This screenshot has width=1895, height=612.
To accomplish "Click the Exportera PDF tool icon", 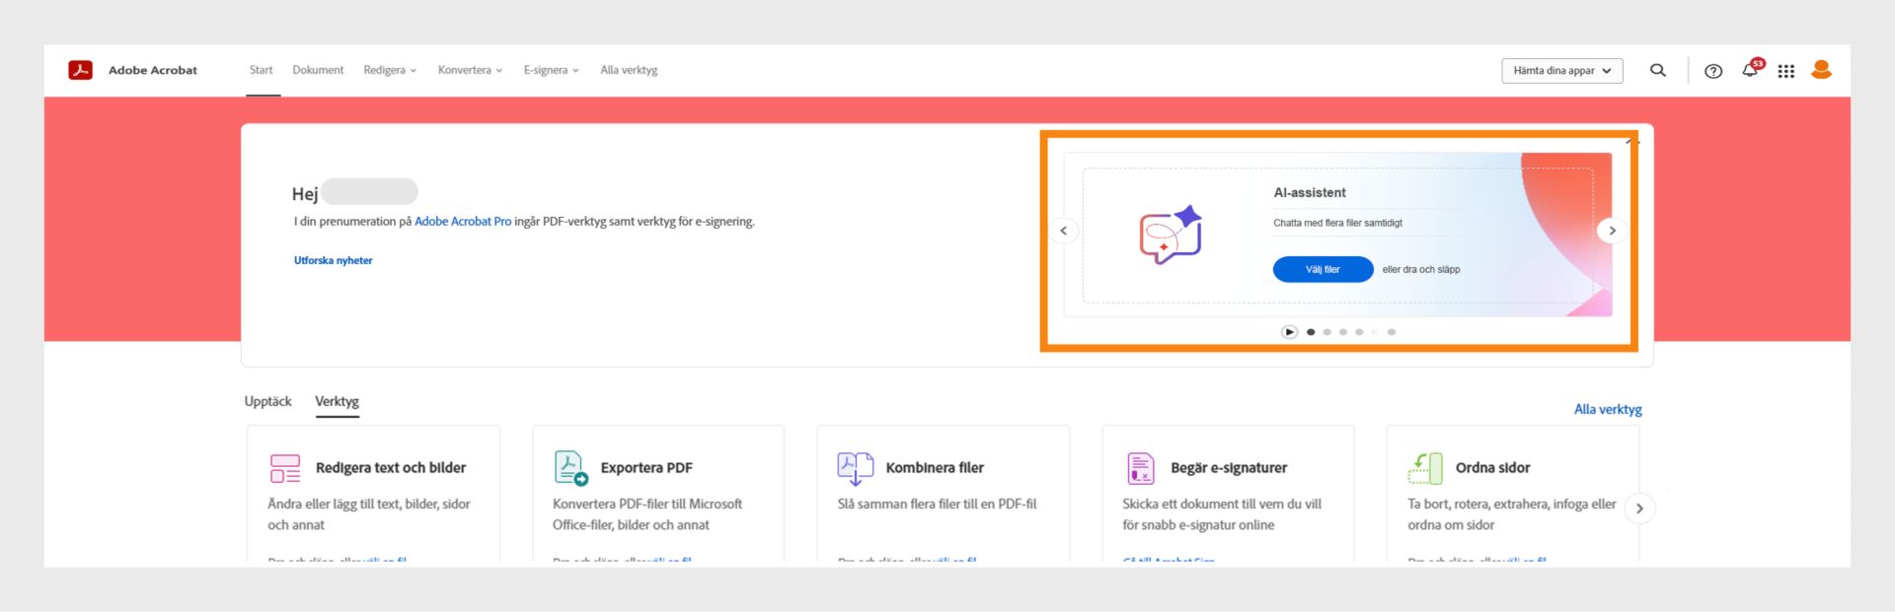I will click(x=570, y=467).
